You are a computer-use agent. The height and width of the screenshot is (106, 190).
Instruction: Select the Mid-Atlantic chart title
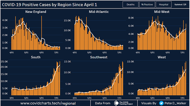point(99,12)
